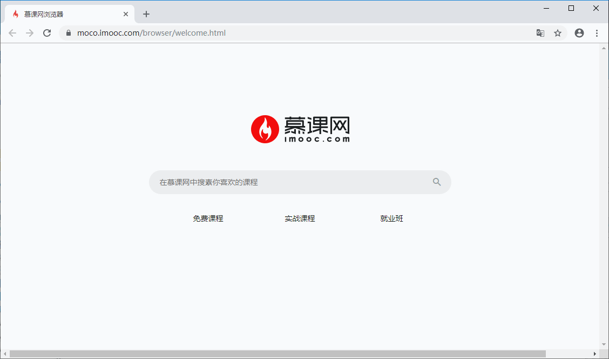Click the padlock site info icon

click(69, 33)
